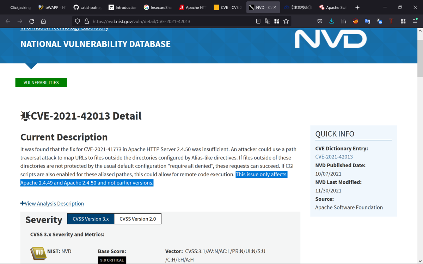Switch to the bWAPP tab
423x264 pixels.
[x=52, y=7]
